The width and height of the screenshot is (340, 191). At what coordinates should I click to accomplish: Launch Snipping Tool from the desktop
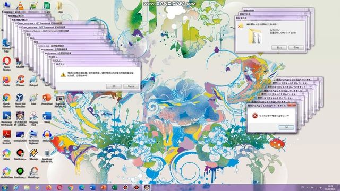point(33,118)
